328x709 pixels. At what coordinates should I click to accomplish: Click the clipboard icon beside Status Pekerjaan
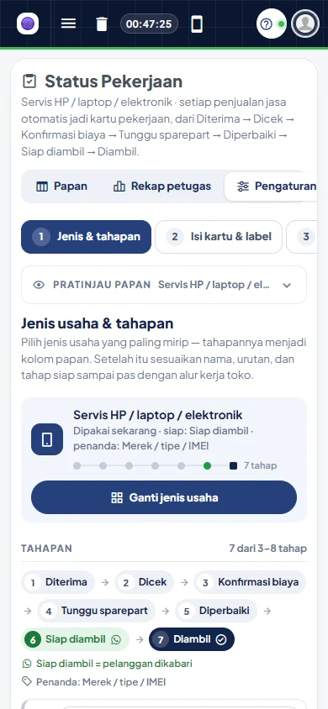29,81
